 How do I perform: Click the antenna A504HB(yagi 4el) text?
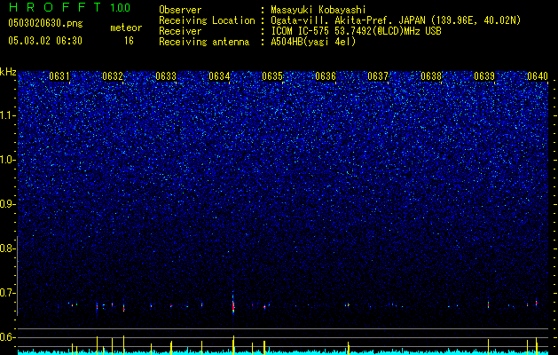313,42
